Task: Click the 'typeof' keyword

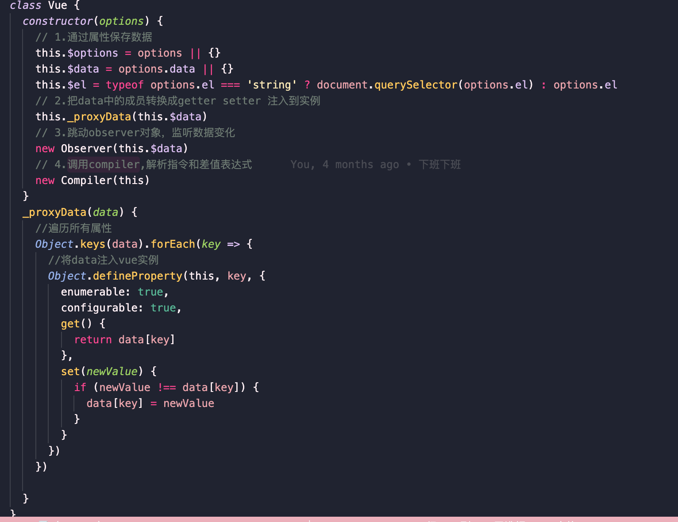Action: pyautogui.click(x=125, y=85)
